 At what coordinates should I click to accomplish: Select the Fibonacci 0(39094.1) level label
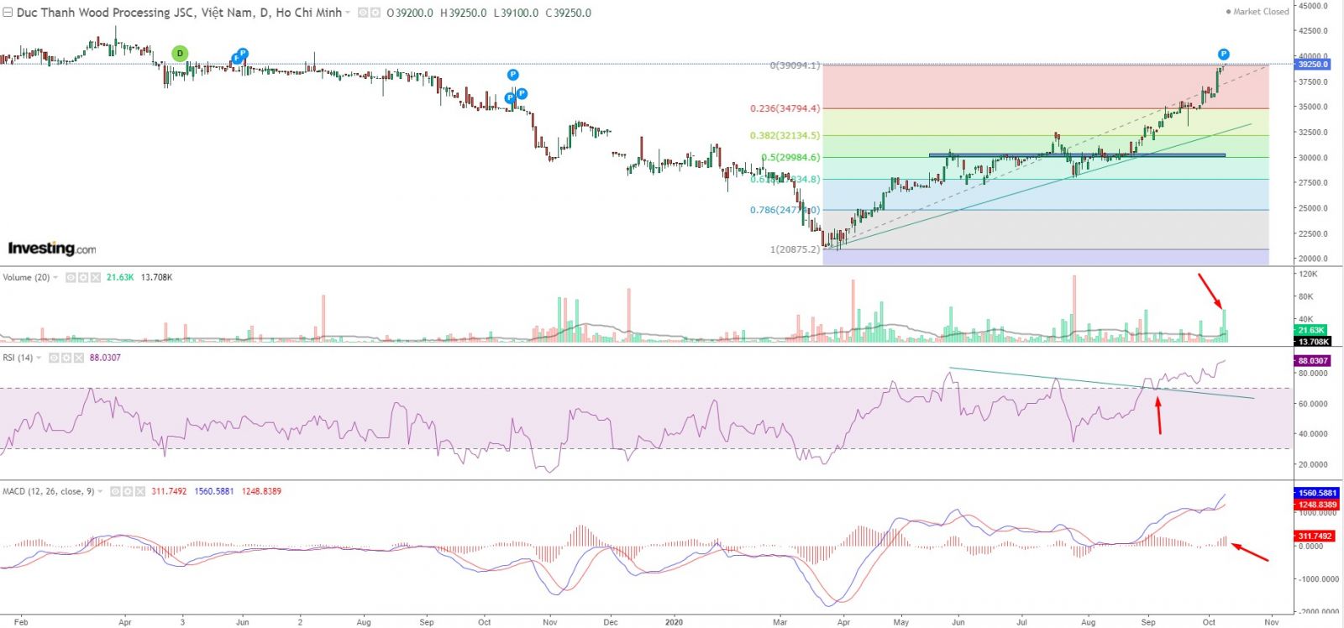(795, 65)
